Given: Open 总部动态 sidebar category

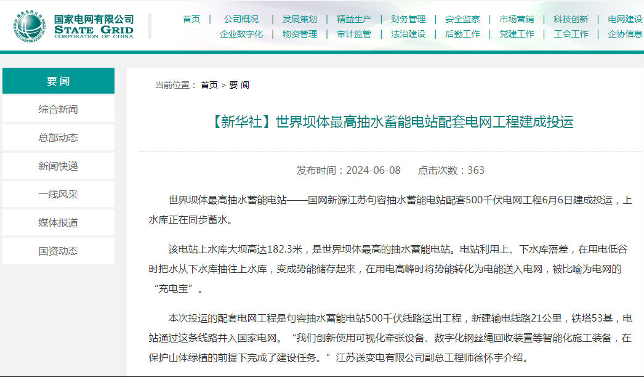Looking at the screenshot, I should [58, 138].
